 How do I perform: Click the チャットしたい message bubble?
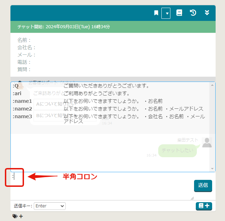click(177, 151)
